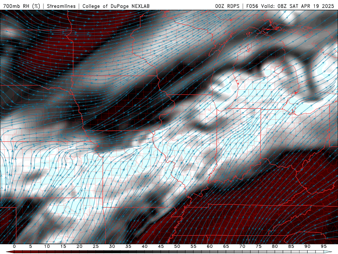This screenshot has height=254, width=338.
Task: Click the "35" value on the color scale
Action: pos(128,246)
